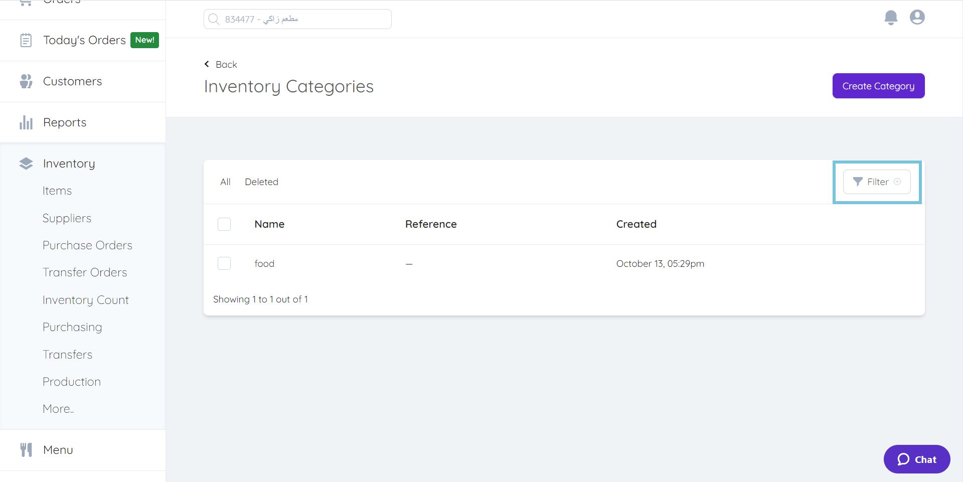Switch to the Deleted tab
Screen dimensions: 963x482
[261, 182]
